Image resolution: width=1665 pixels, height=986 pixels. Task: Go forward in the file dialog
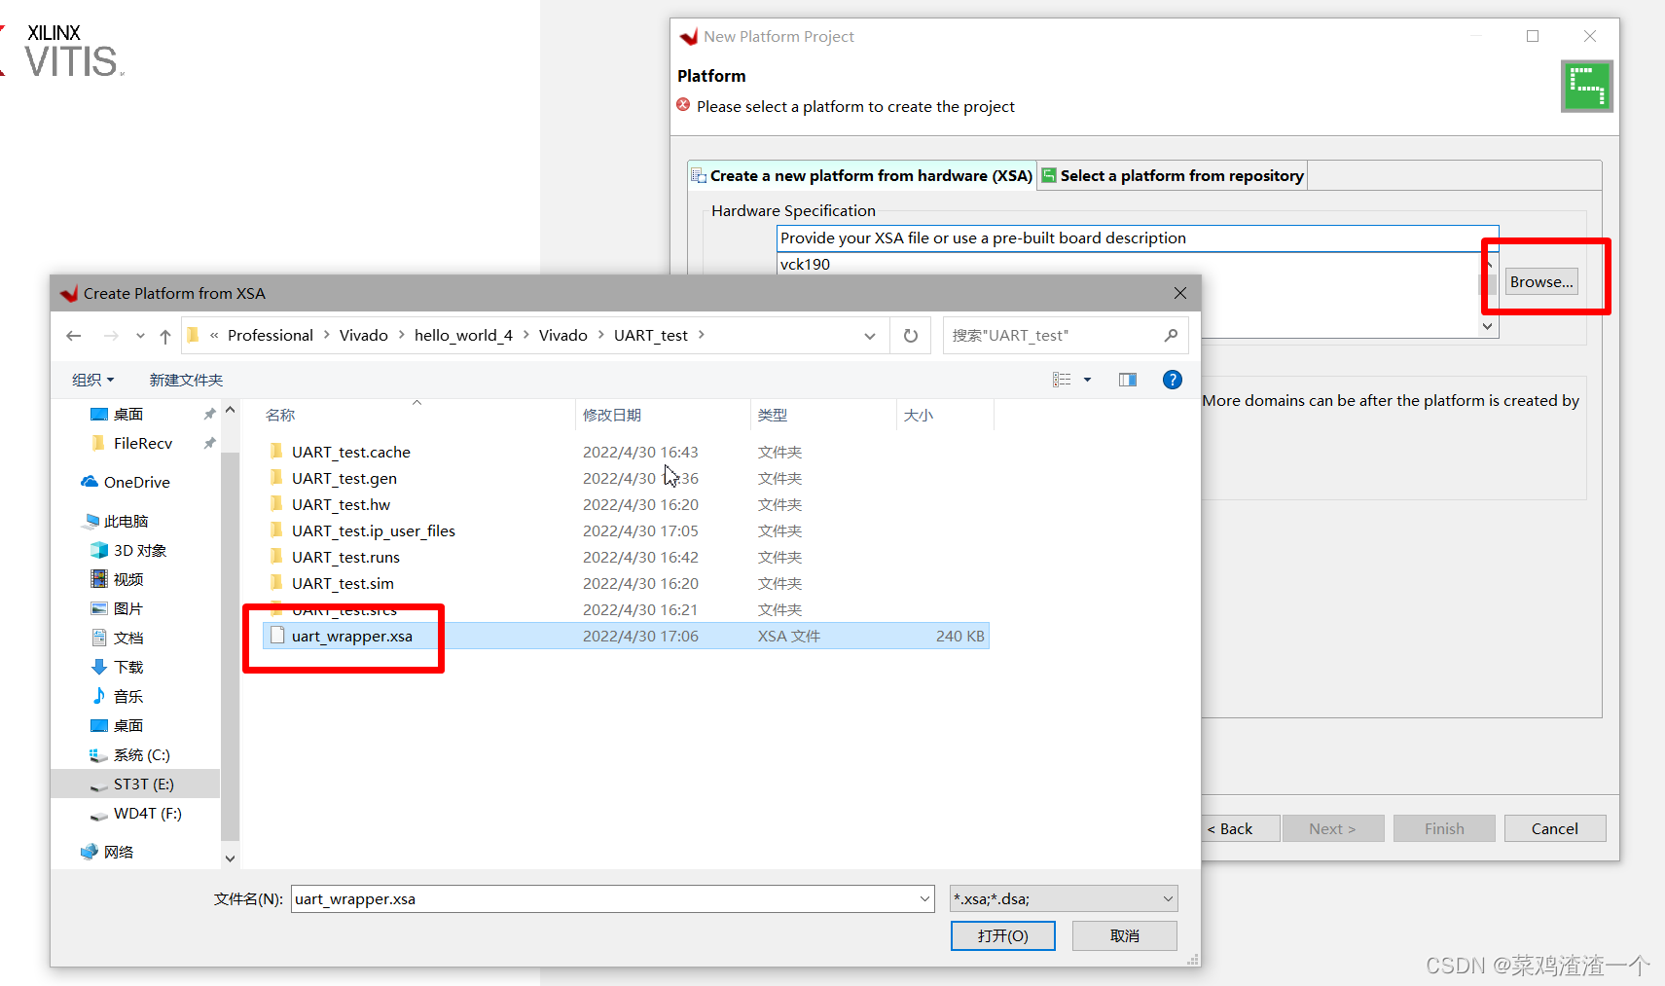click(111, 336)
